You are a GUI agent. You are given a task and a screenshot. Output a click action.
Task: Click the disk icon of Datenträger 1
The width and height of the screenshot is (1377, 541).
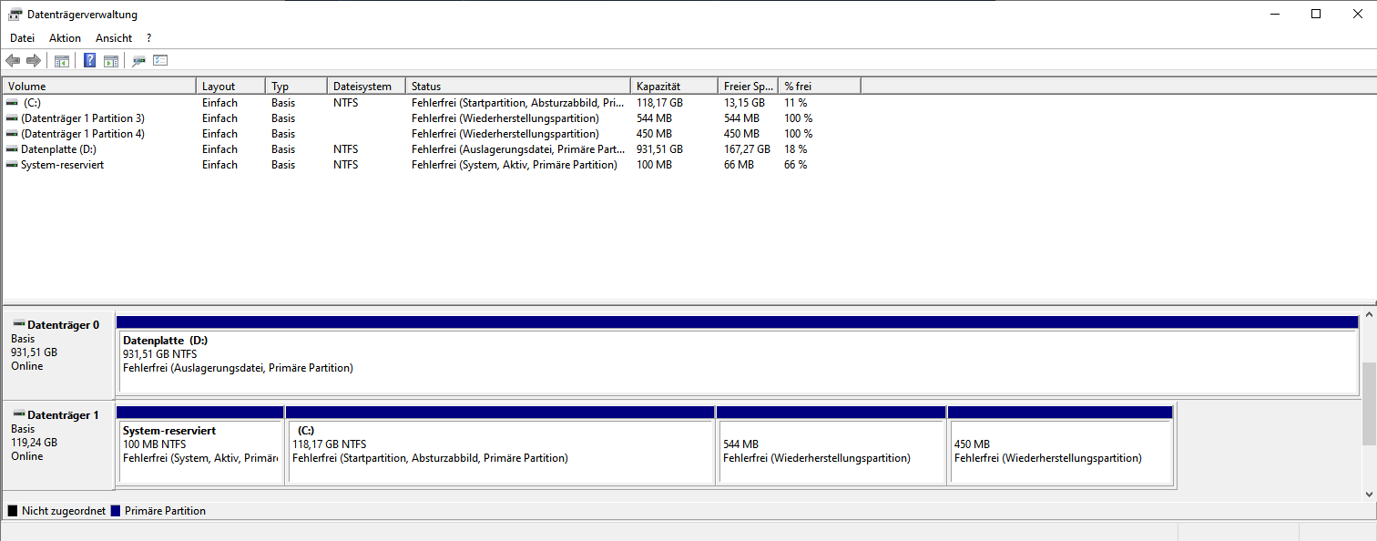[x=18, y=414]
